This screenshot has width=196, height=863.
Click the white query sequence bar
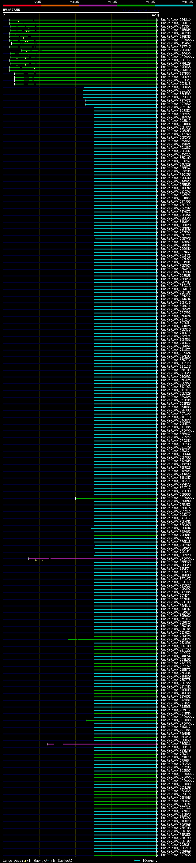(x=81, y=12)
